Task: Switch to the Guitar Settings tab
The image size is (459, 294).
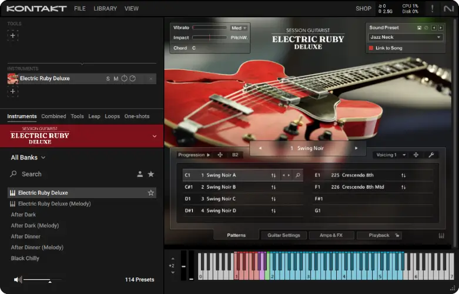Action: pos(284,235)
